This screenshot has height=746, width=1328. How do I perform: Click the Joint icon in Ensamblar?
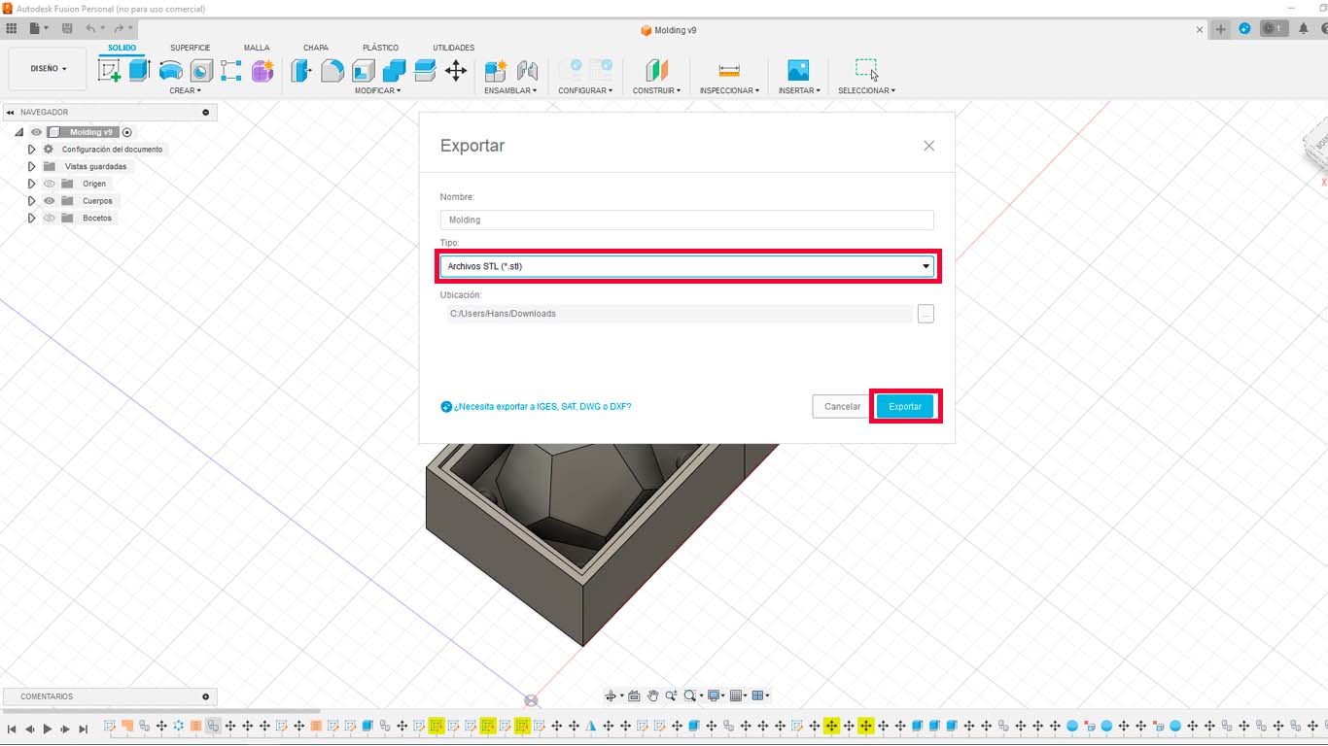click(x=527, y=71)
